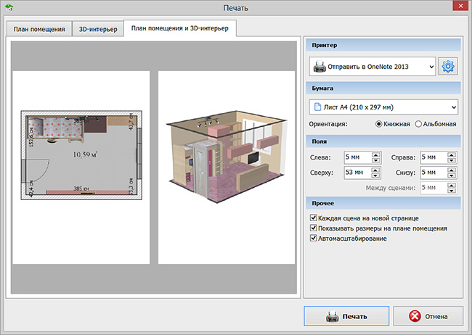Click the app icon in title bar
This screenshot has height=335, width=472.
[x=9, y=8]
